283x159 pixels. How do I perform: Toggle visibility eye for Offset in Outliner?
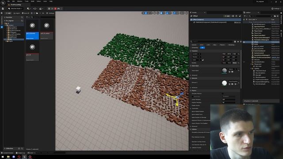pyautogui.click(x=244, y=42)
